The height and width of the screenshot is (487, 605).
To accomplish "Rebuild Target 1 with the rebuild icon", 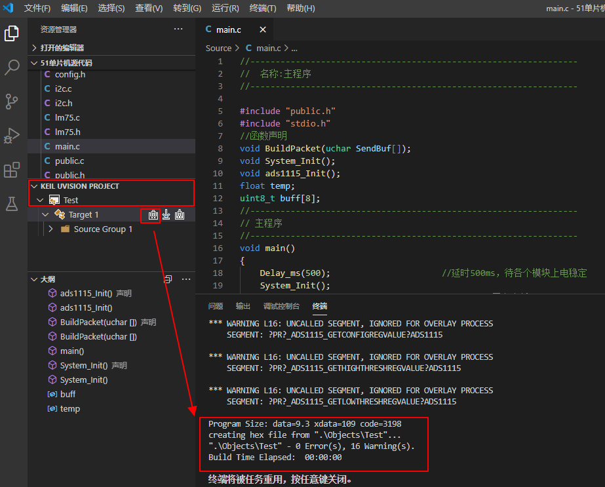I will pyautogui.click(x=178, y=214).
